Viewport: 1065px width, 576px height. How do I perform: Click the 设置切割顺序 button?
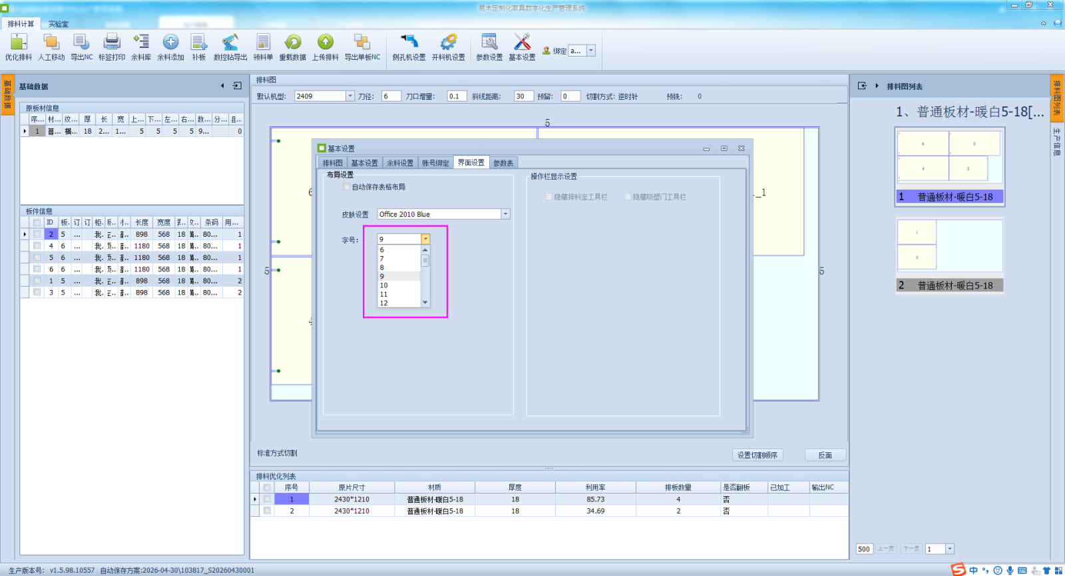click(757, 455)
